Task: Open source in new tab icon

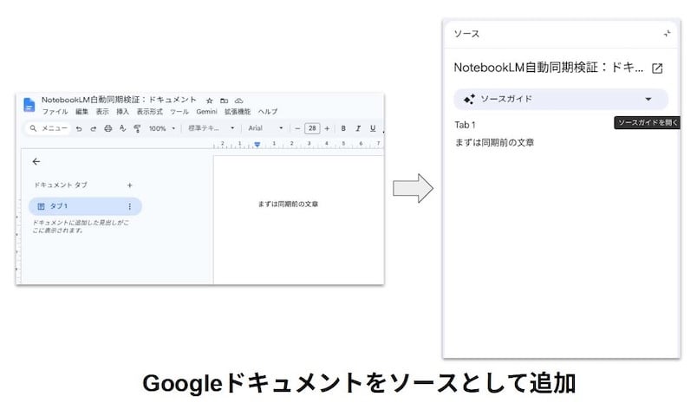Action: tap(657, 68)
